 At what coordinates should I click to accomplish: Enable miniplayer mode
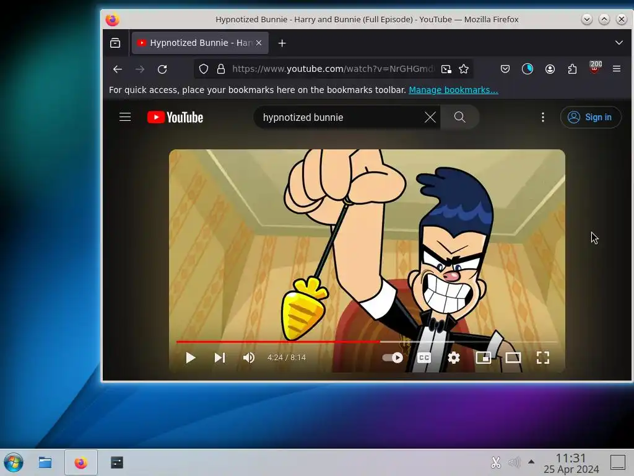(484, 358)
